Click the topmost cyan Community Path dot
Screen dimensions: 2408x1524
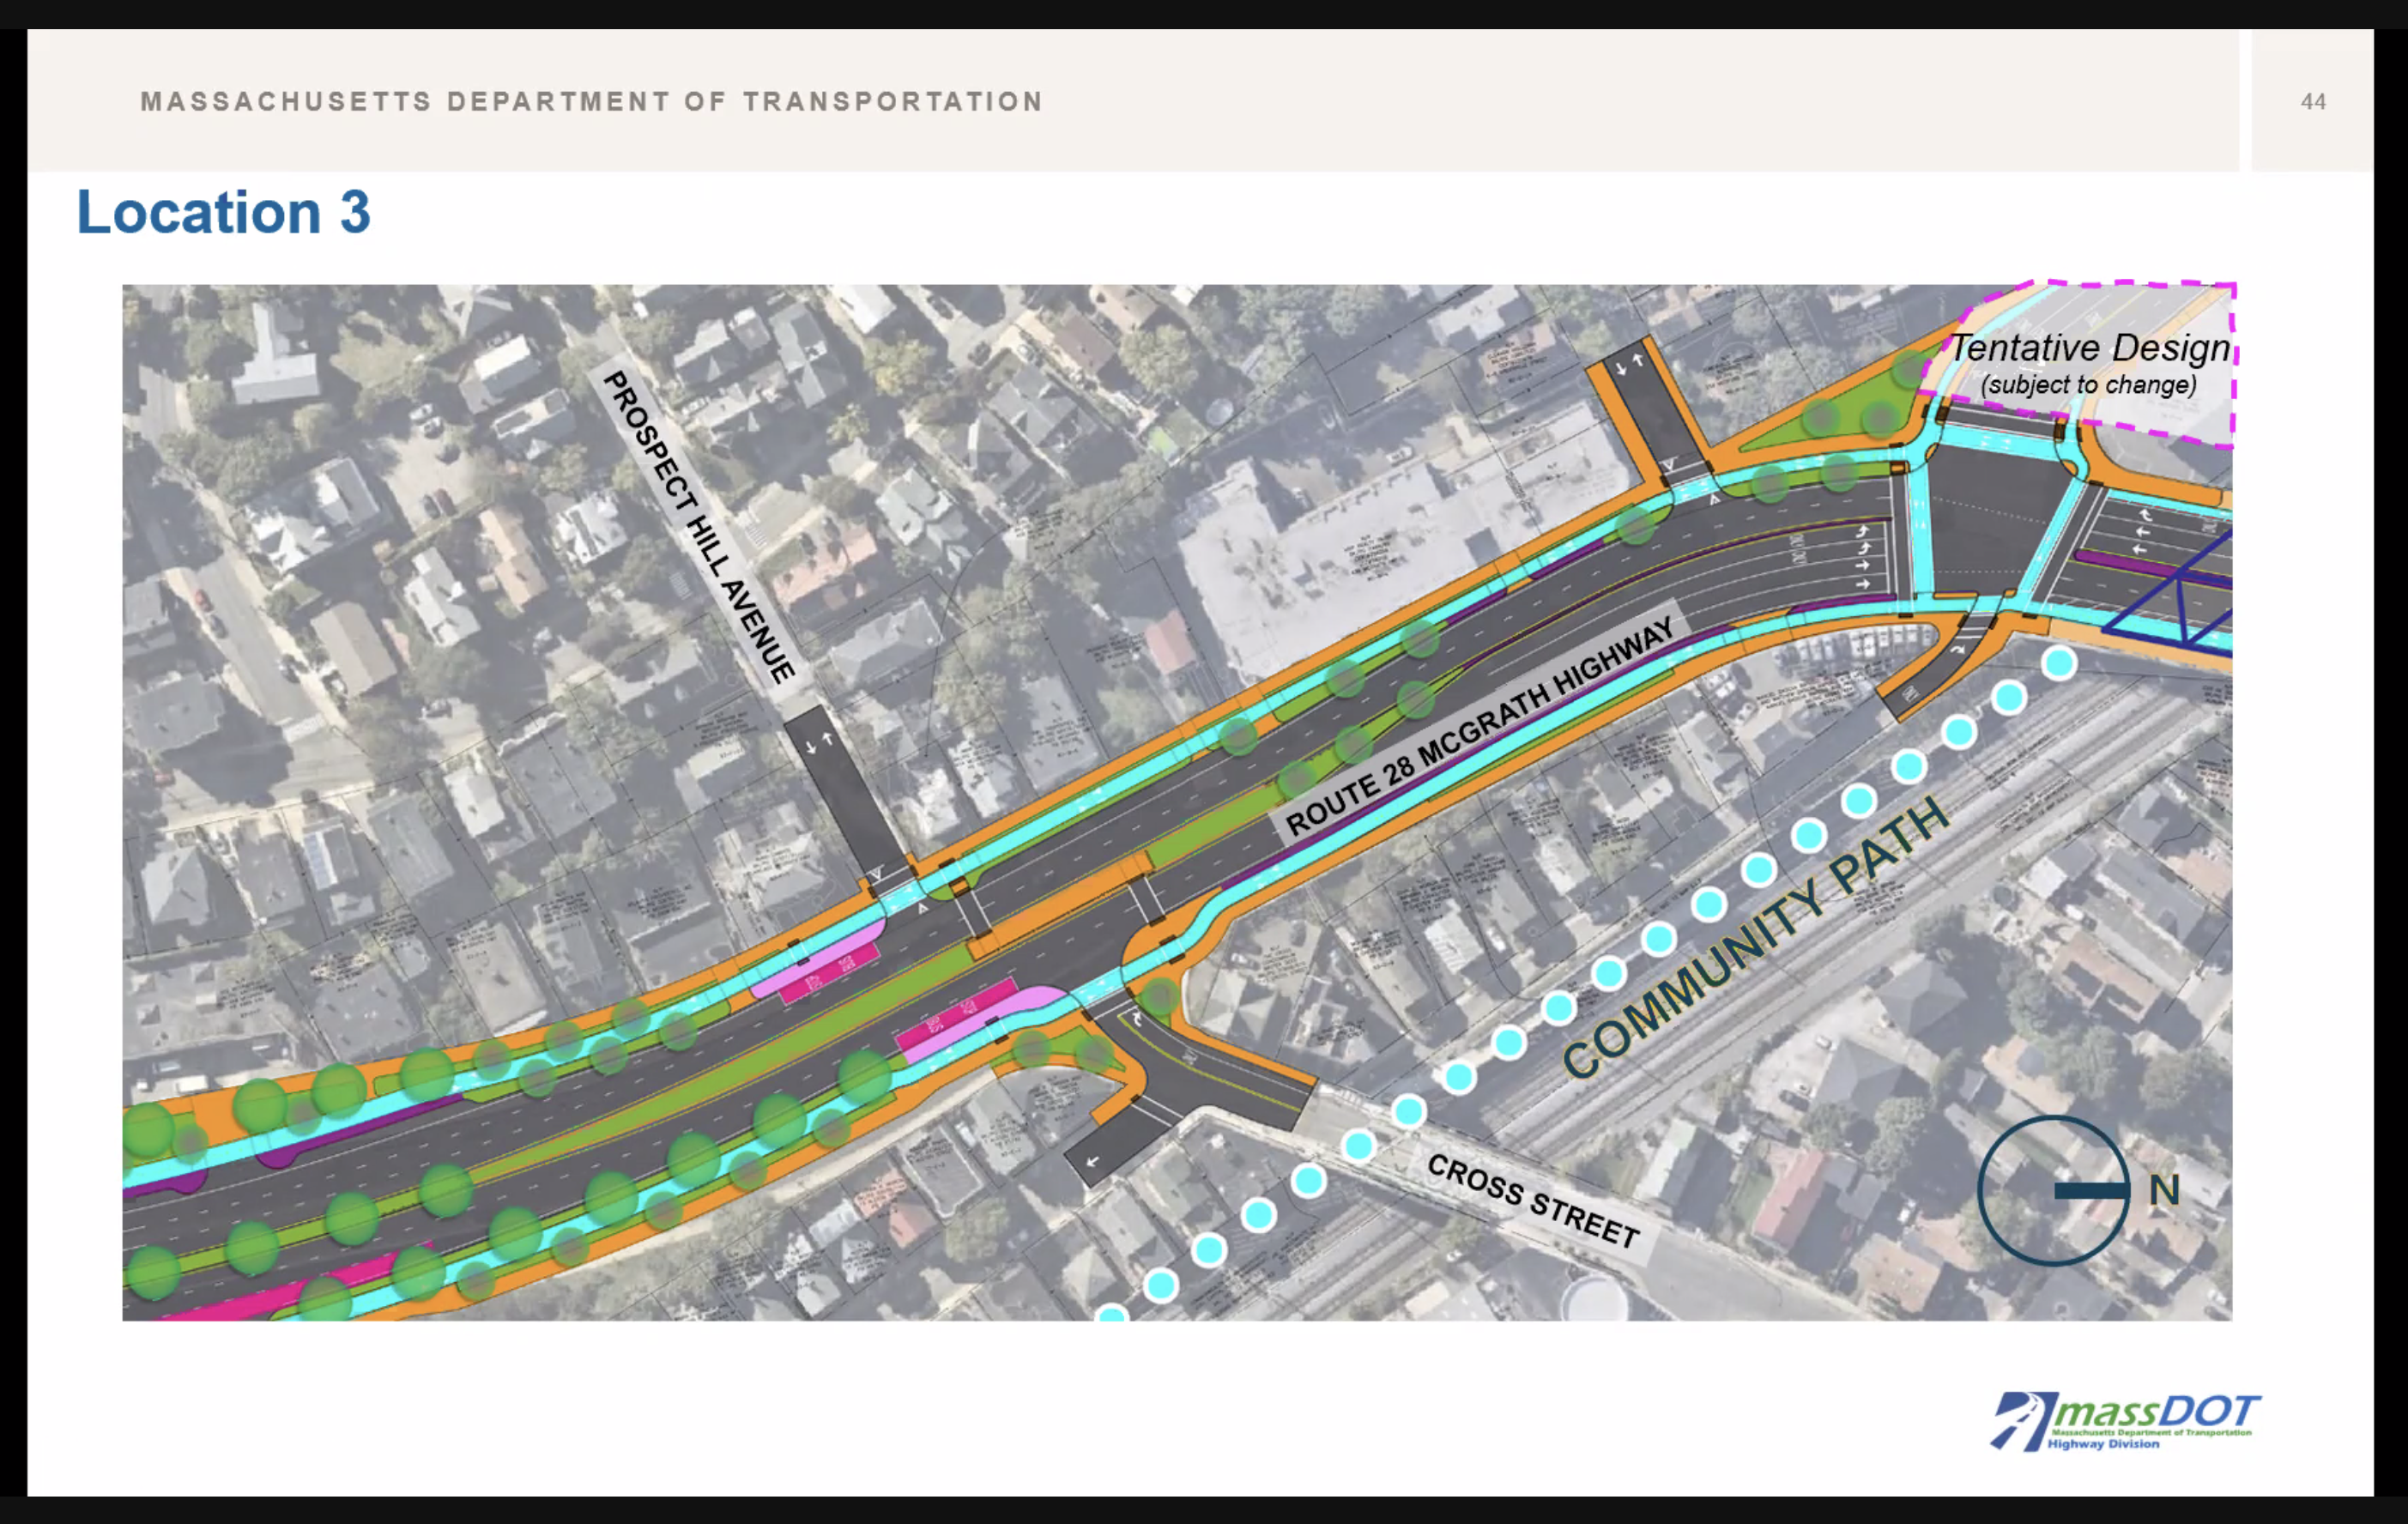pos(2059,663)
